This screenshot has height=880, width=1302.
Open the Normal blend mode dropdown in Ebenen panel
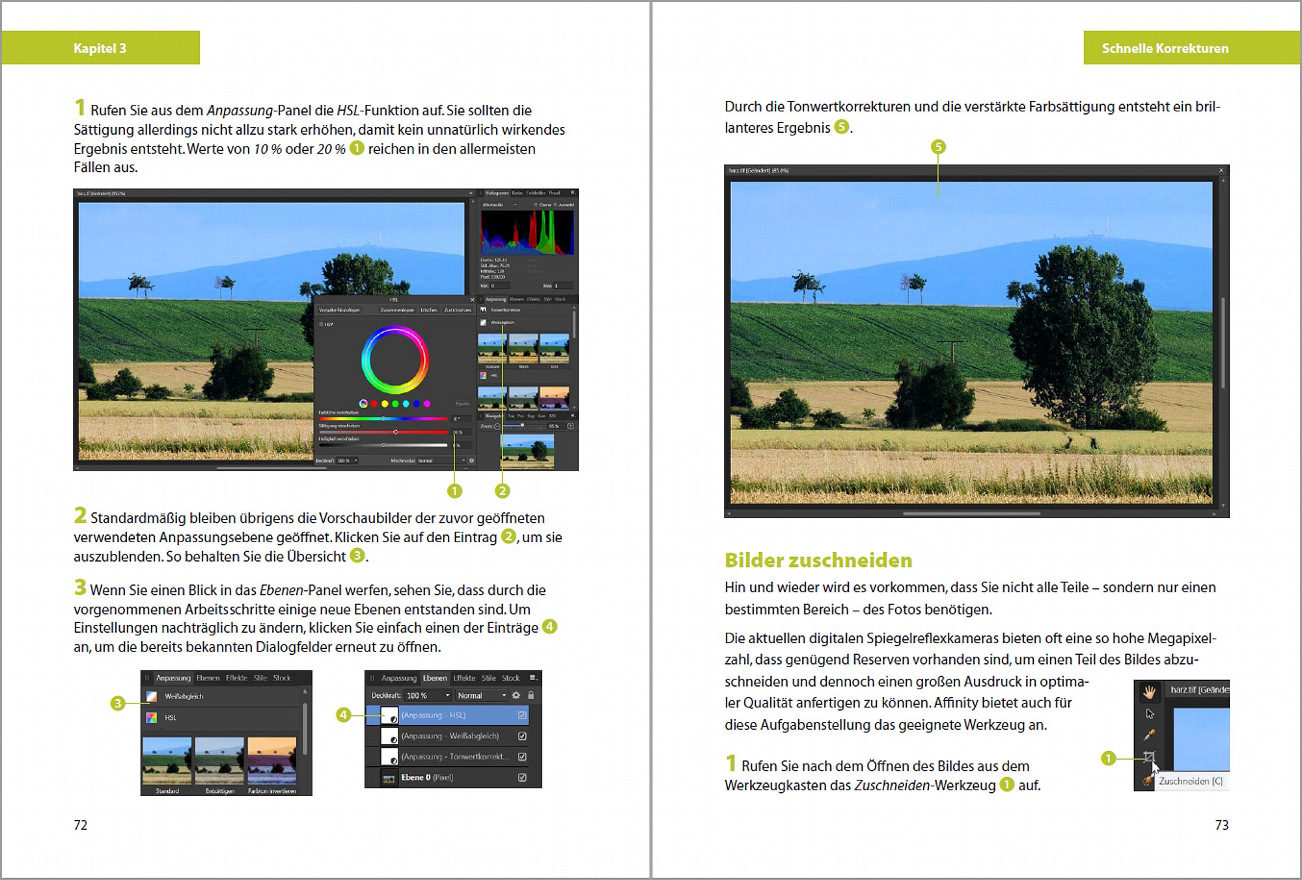482,695
